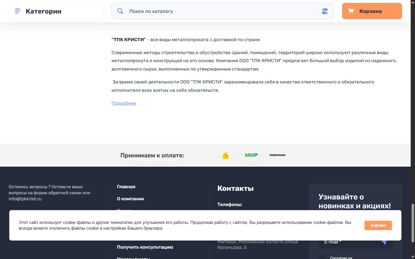
Task: Follow the Подробнее link
Action: tap(124, 103)
